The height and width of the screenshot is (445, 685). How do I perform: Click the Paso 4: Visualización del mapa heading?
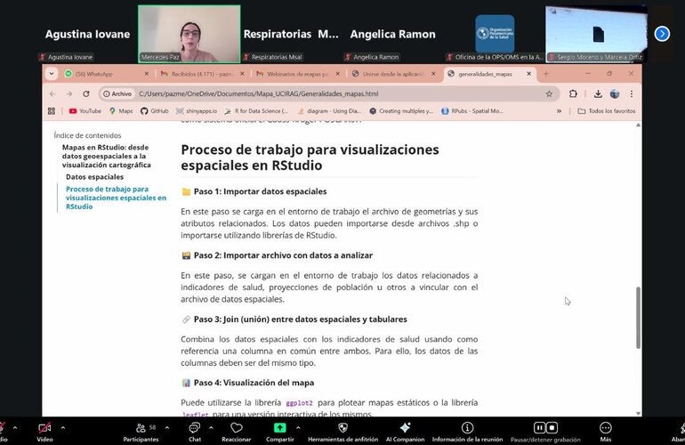(254, 383)
